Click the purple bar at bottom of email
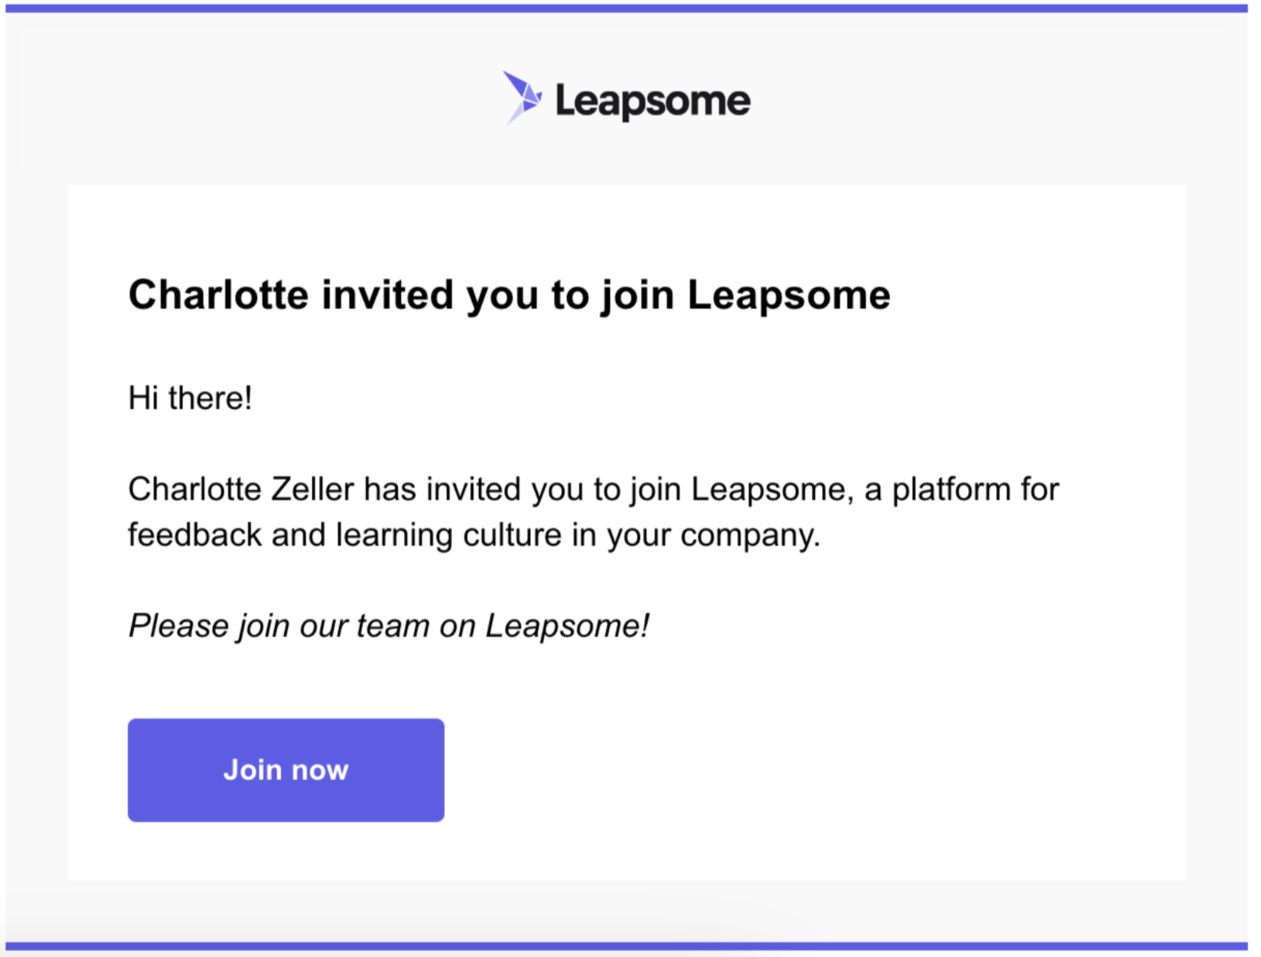This screenshot has width=1261, height=957. [626, 946]
